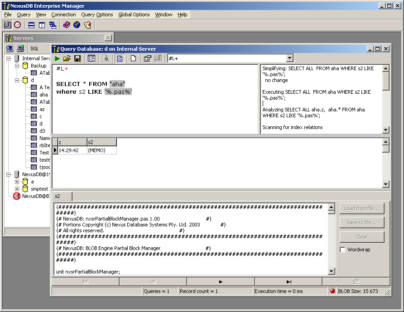Open the Query menu
This screenshot has width=404, height=312.
pos(24,14)
